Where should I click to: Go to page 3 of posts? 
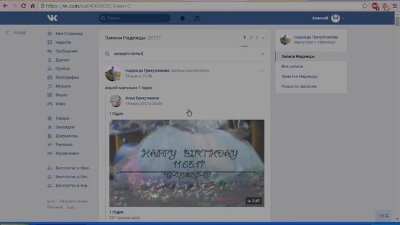tap(257, 37)
